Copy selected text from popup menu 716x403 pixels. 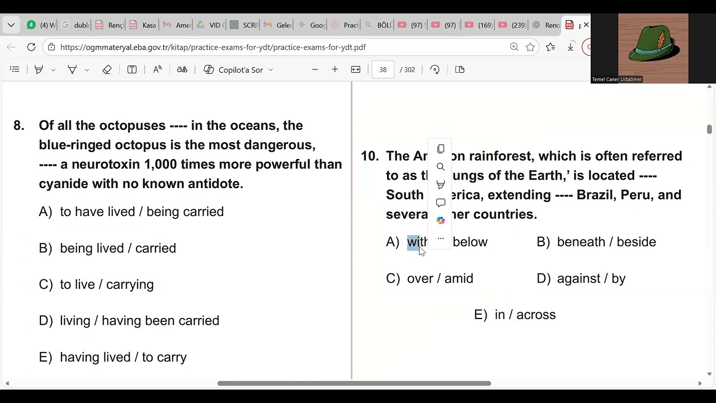click(441, 149)
